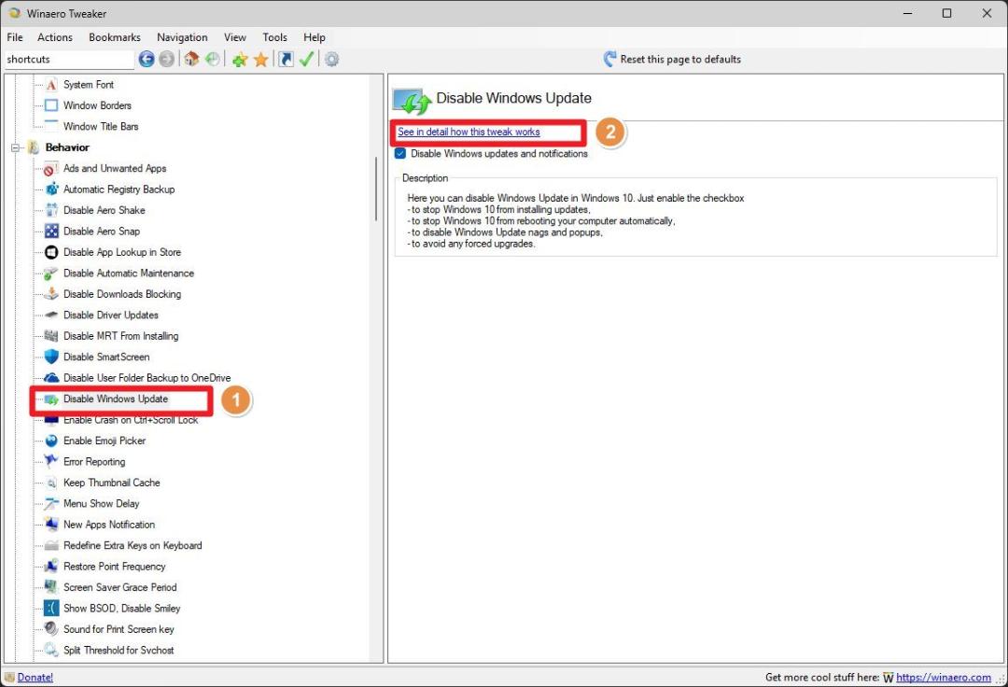Click the Disable Aero Shake icon
The width and height of the screenshot is (1008, 687).
tap(51, 210)
